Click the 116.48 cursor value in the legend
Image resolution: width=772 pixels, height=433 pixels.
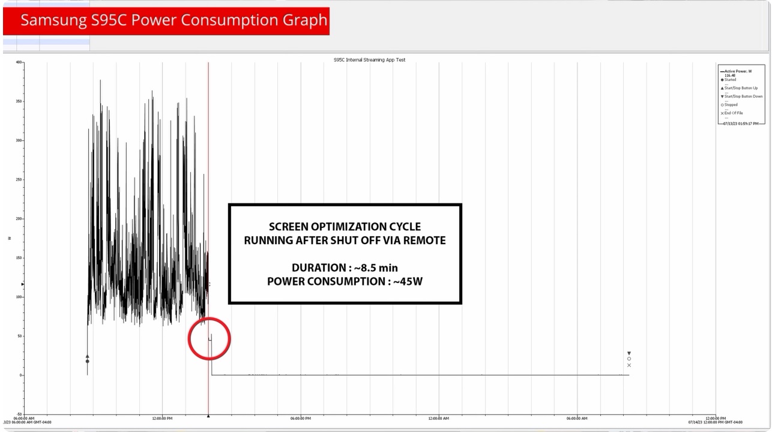(730, 76)
